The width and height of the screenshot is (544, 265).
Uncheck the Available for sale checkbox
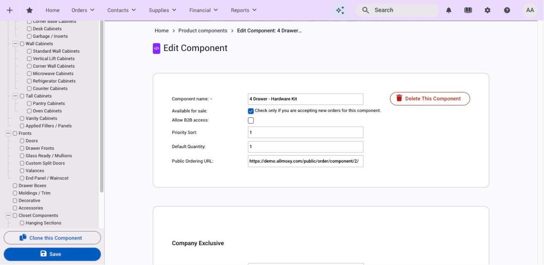(251, 111)
